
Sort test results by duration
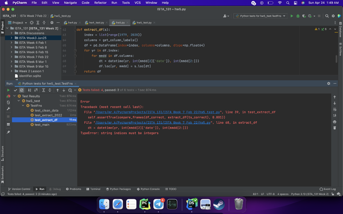point(36,90)
